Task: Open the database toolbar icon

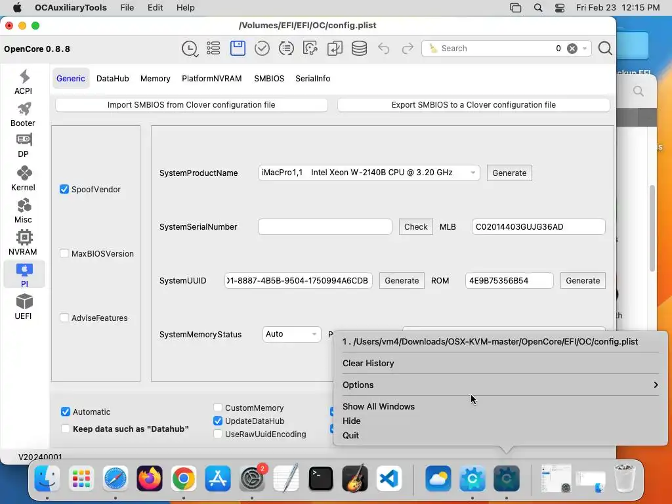Action: [359, 49]
